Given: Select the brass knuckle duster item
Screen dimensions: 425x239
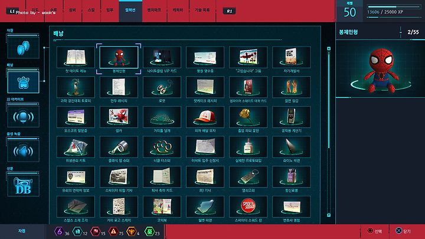Looking at the screenshot, I should coord(162,147).
